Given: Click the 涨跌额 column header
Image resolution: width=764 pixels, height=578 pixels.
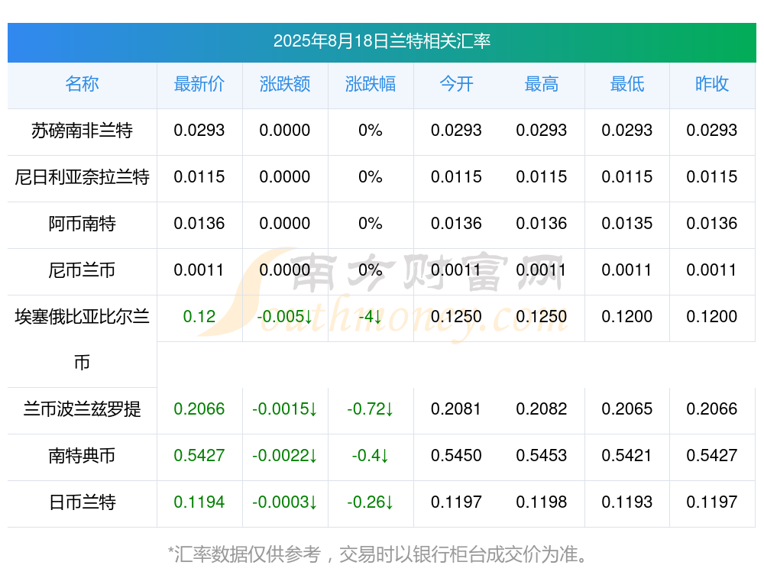Looking at the screenshot, I should (285, 84).
